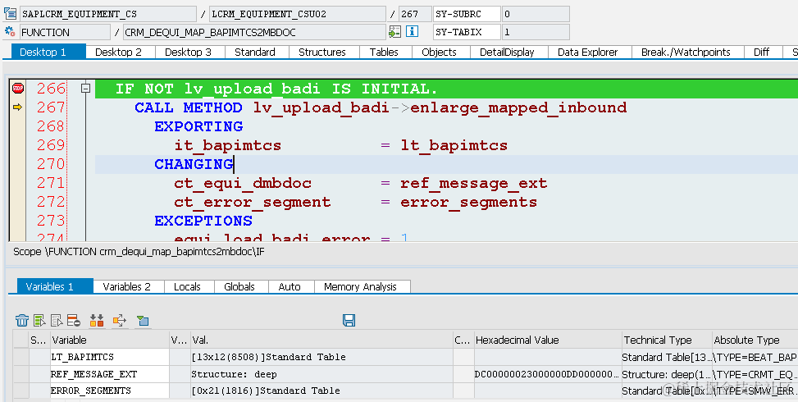Open the DetailDisplay tab

click(507, 52)
